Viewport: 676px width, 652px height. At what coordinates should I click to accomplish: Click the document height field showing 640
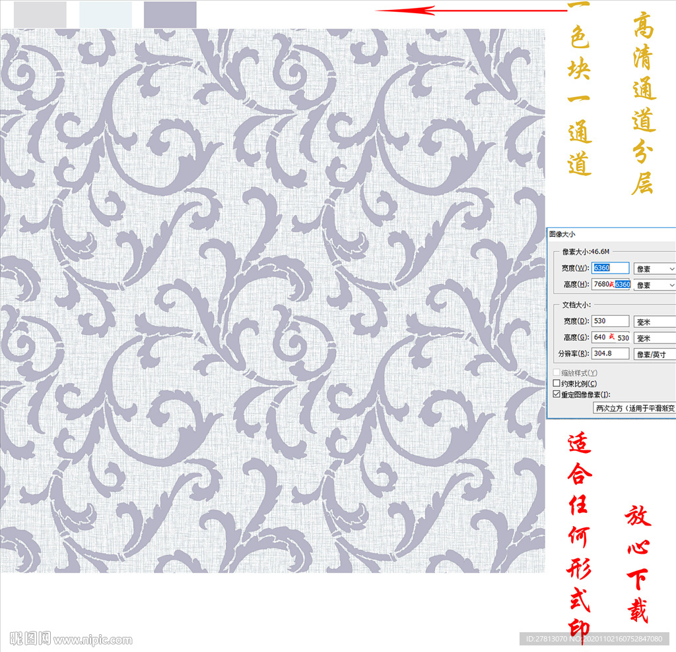611,337
